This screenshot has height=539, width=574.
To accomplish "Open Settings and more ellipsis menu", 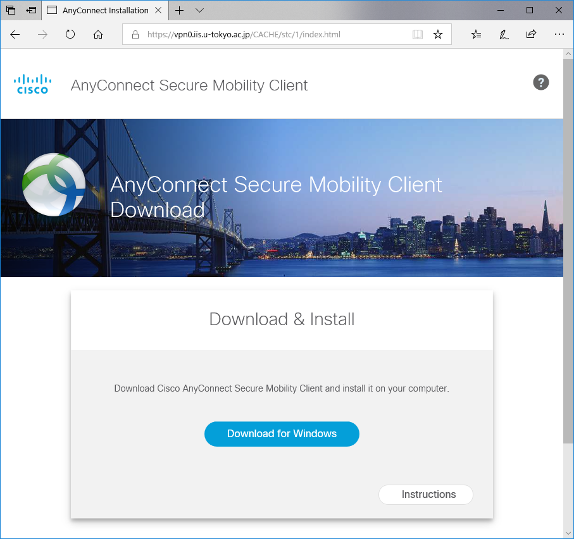I will tap(559, 34).
